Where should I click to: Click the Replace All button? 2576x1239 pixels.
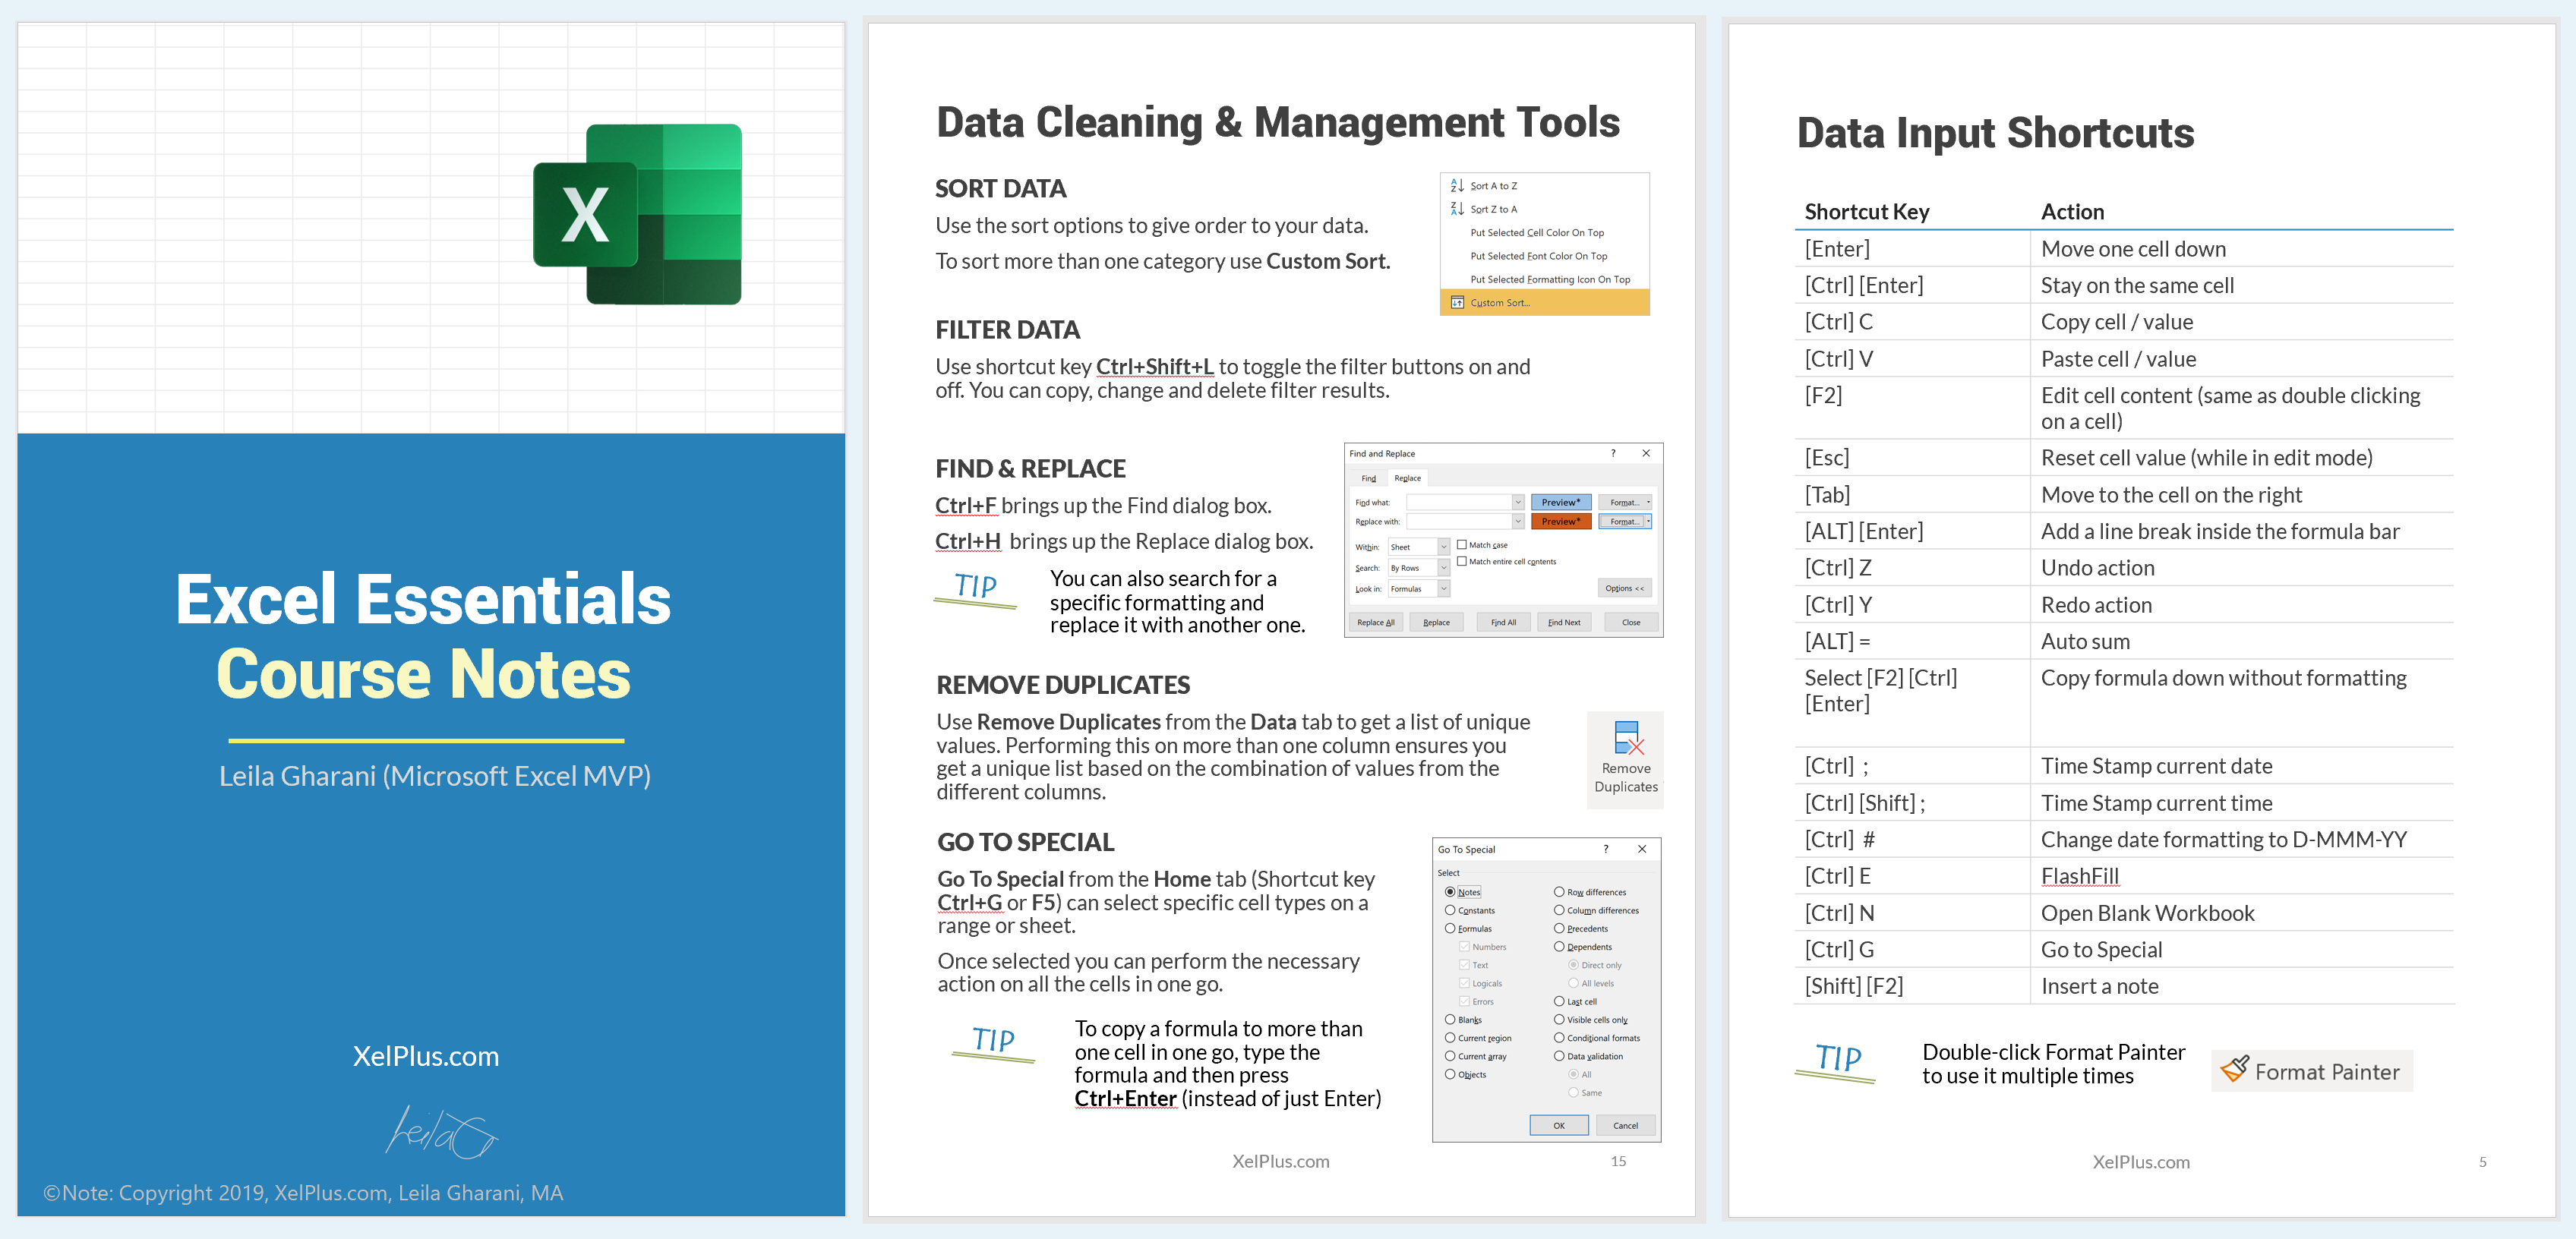pos(1376,622)
